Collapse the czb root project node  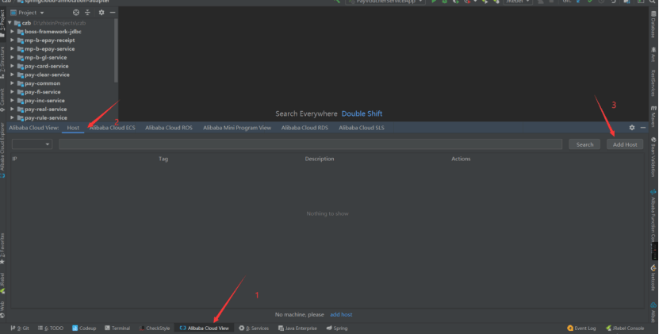coord(8,23)
